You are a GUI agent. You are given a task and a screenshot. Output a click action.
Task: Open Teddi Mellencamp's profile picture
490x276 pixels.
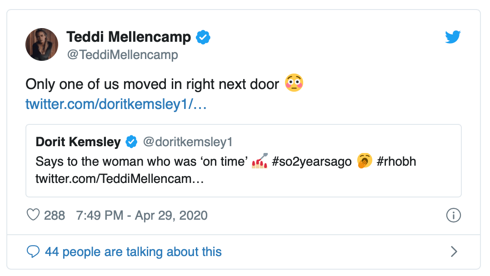coord(42,44)
